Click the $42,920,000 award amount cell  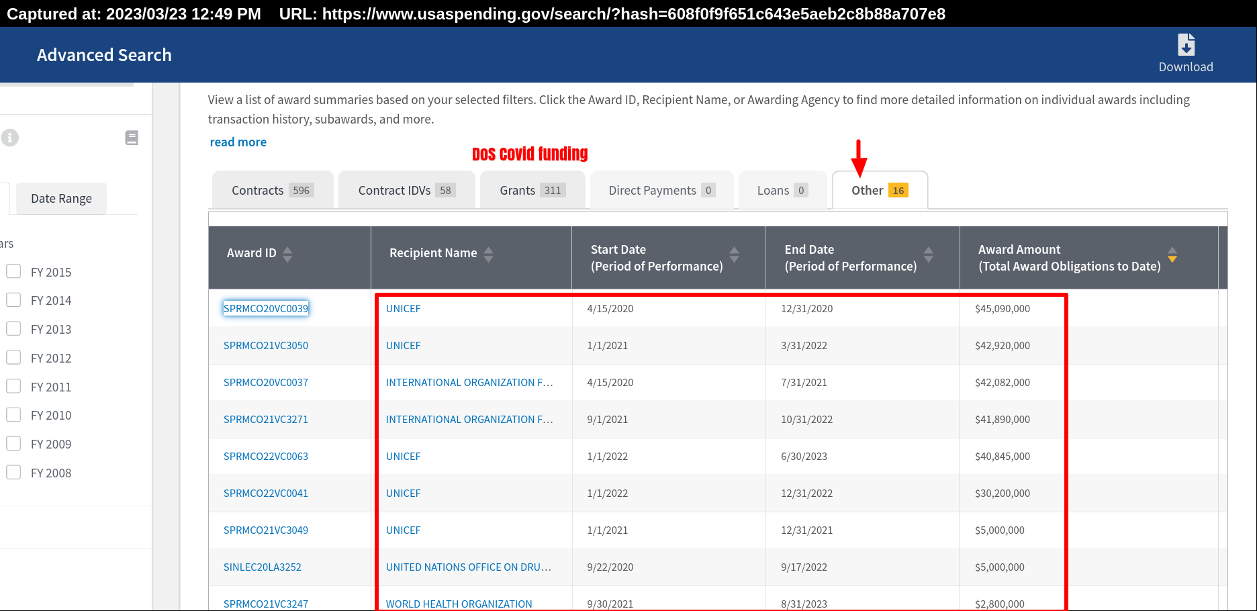click(x=1003, y=345)
